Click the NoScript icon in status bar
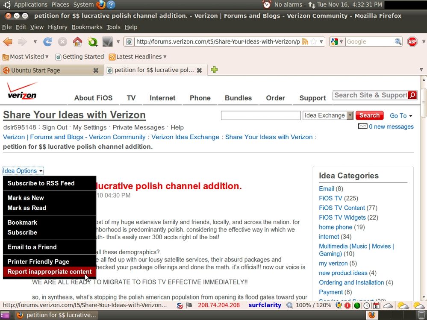The width and height of the screenshot is (427, 320). coord(180,305)
